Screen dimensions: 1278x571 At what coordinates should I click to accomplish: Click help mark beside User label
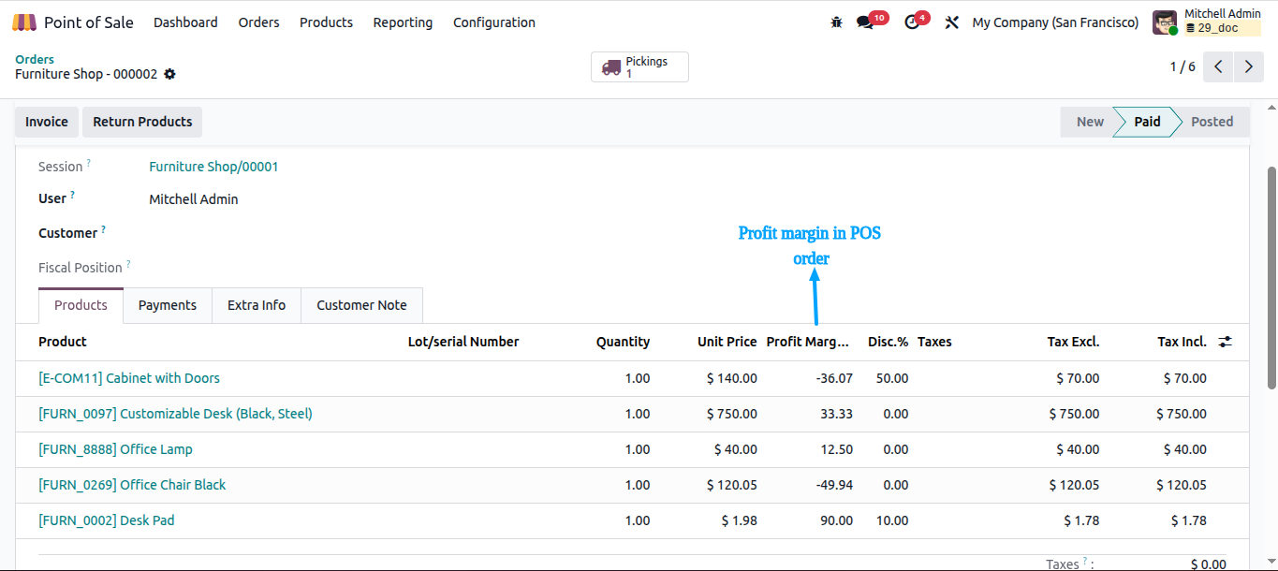[x=72, y=195]
